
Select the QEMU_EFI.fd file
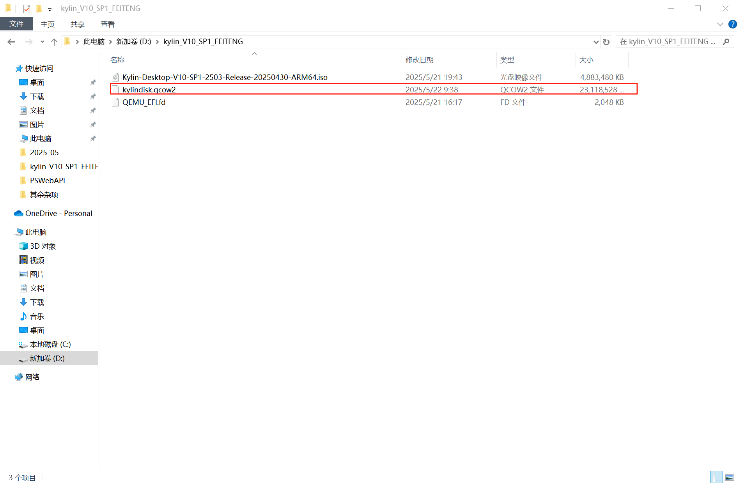click(144, 102)
